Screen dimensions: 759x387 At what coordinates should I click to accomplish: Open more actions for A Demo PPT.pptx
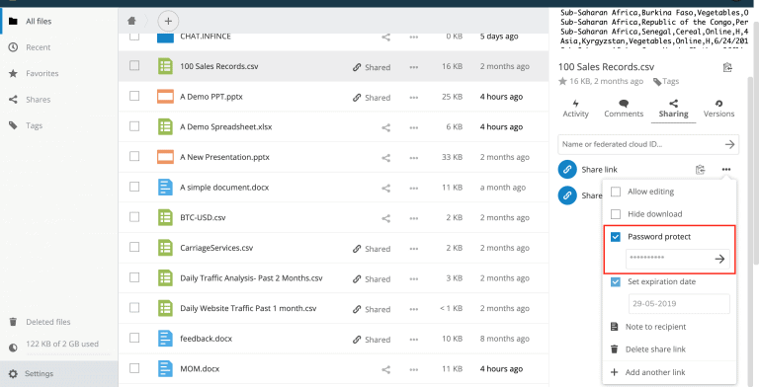(413, 97)
